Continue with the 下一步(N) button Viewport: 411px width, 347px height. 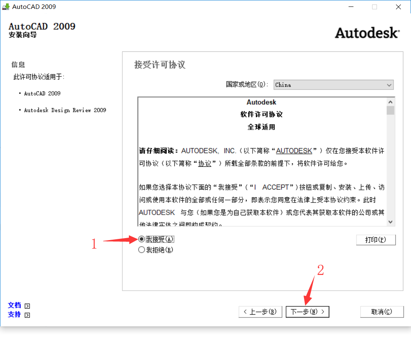(x=307, y=312)
